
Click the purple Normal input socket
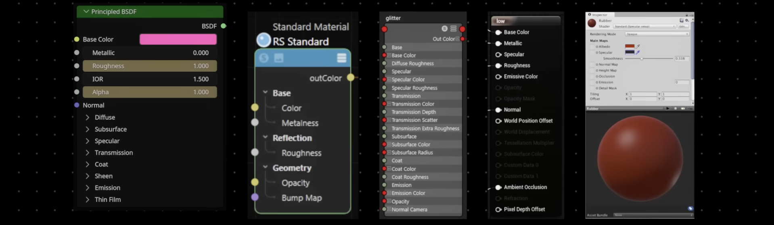tap(77, 105)
